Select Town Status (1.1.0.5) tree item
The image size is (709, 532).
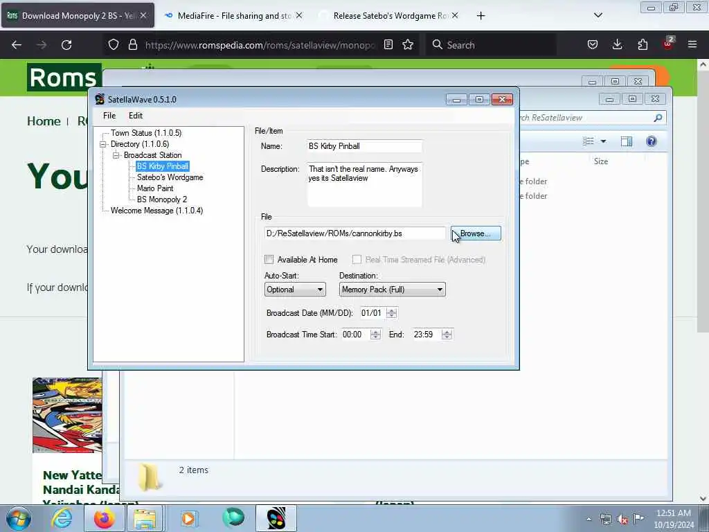tap(146, 133)
